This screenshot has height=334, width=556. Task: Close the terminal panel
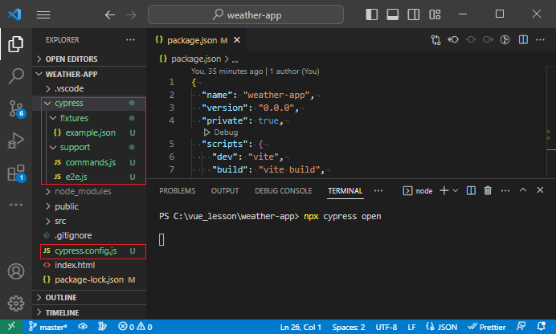click(540, 190)
